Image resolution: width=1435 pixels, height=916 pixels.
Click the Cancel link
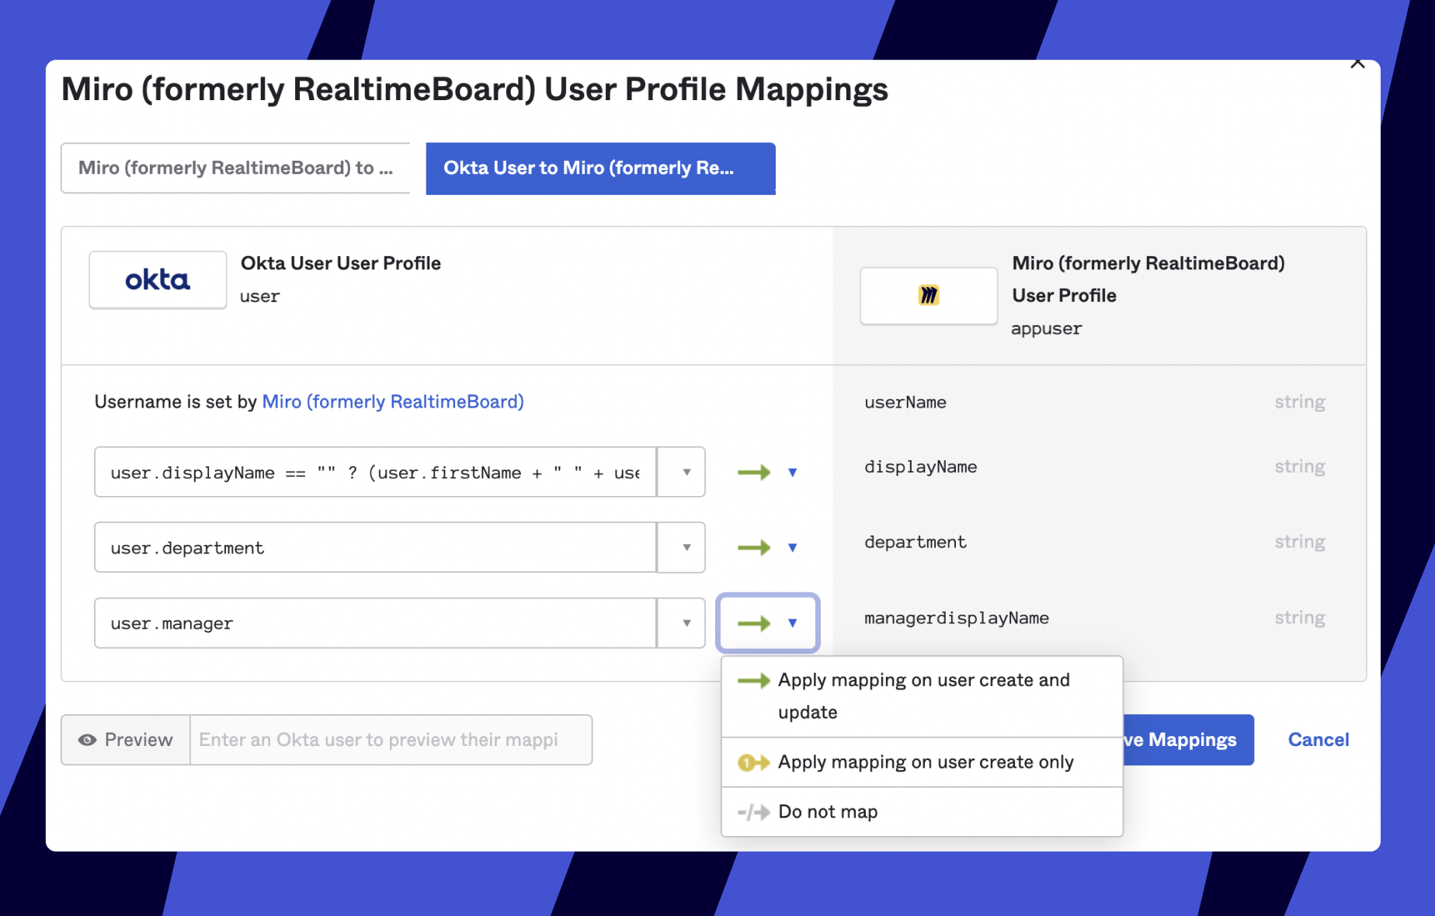point(1319,740)
